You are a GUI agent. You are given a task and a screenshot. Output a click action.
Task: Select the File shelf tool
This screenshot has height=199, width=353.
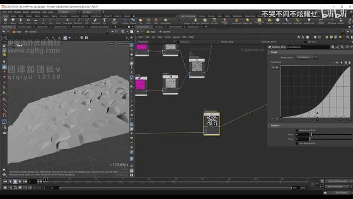141,21
